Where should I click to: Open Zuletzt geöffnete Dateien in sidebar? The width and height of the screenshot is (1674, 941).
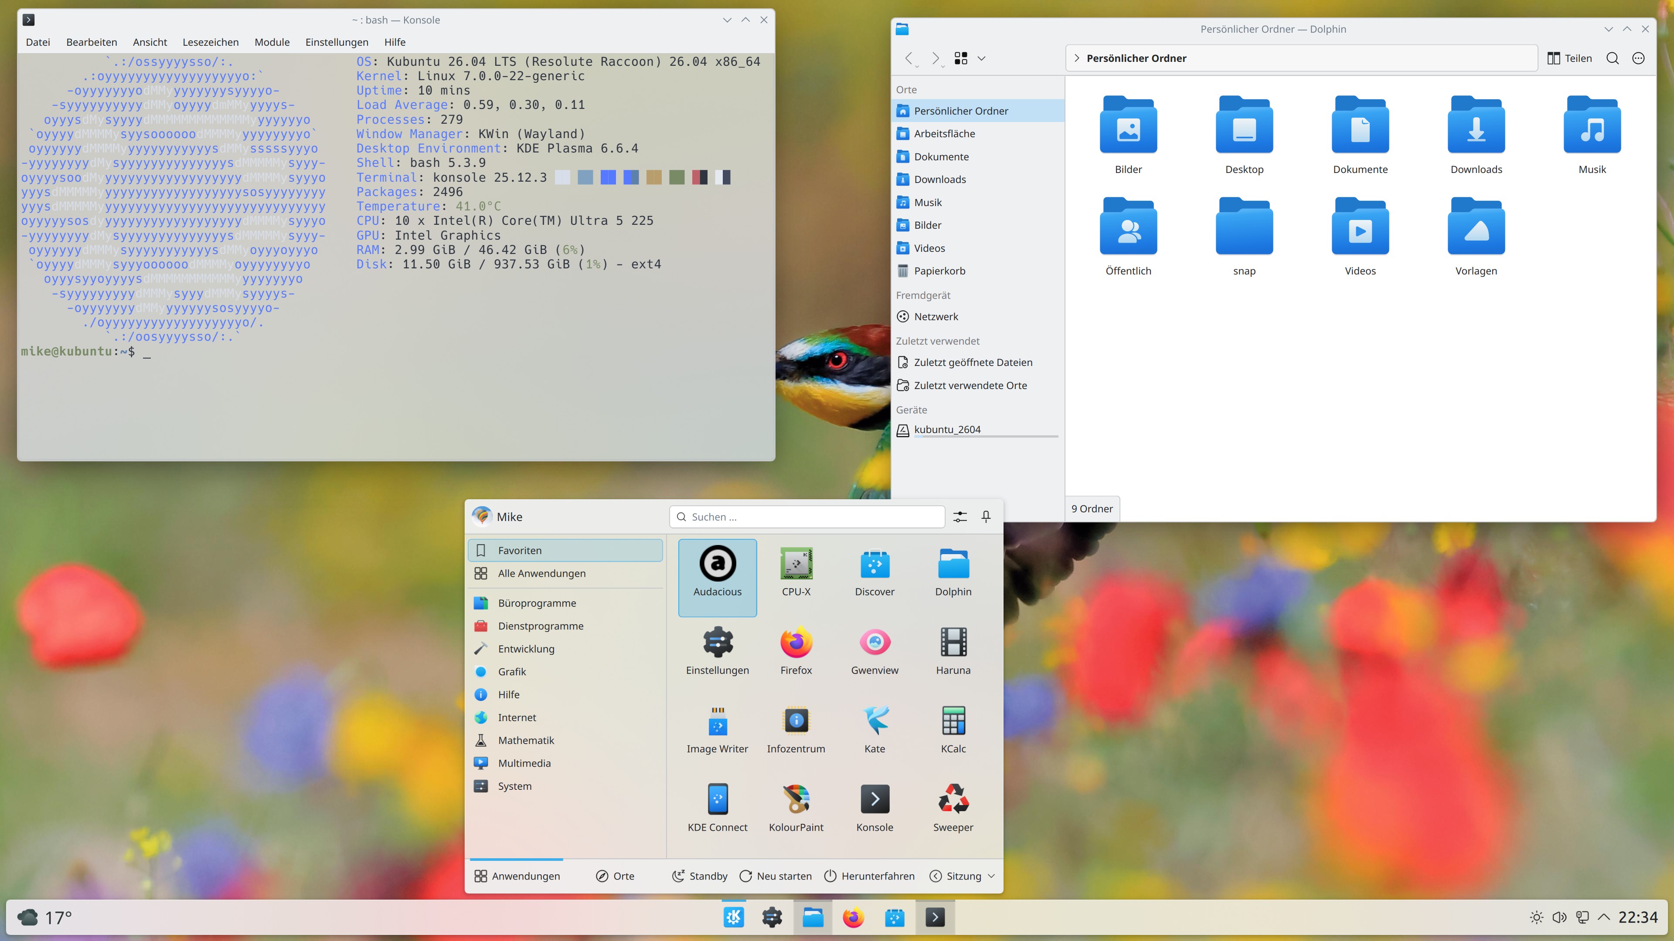[x=978, y=362]
